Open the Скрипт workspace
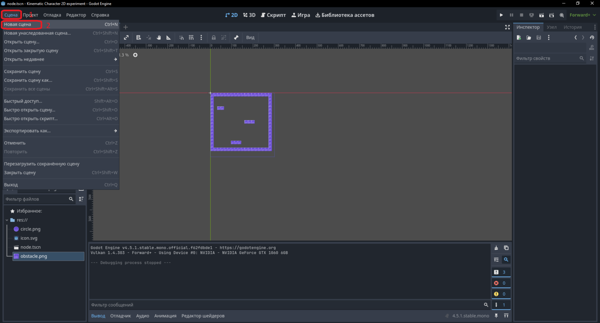Screen dimensions: 600x323 tap(273, 15)
